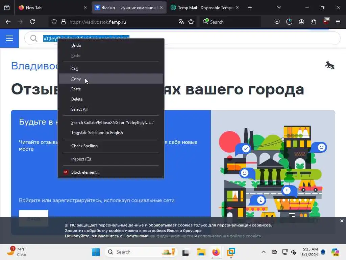Open Inspect (Q) from the context menu
The width and height of the screenshot is (346, 260).
pos(111,159)
